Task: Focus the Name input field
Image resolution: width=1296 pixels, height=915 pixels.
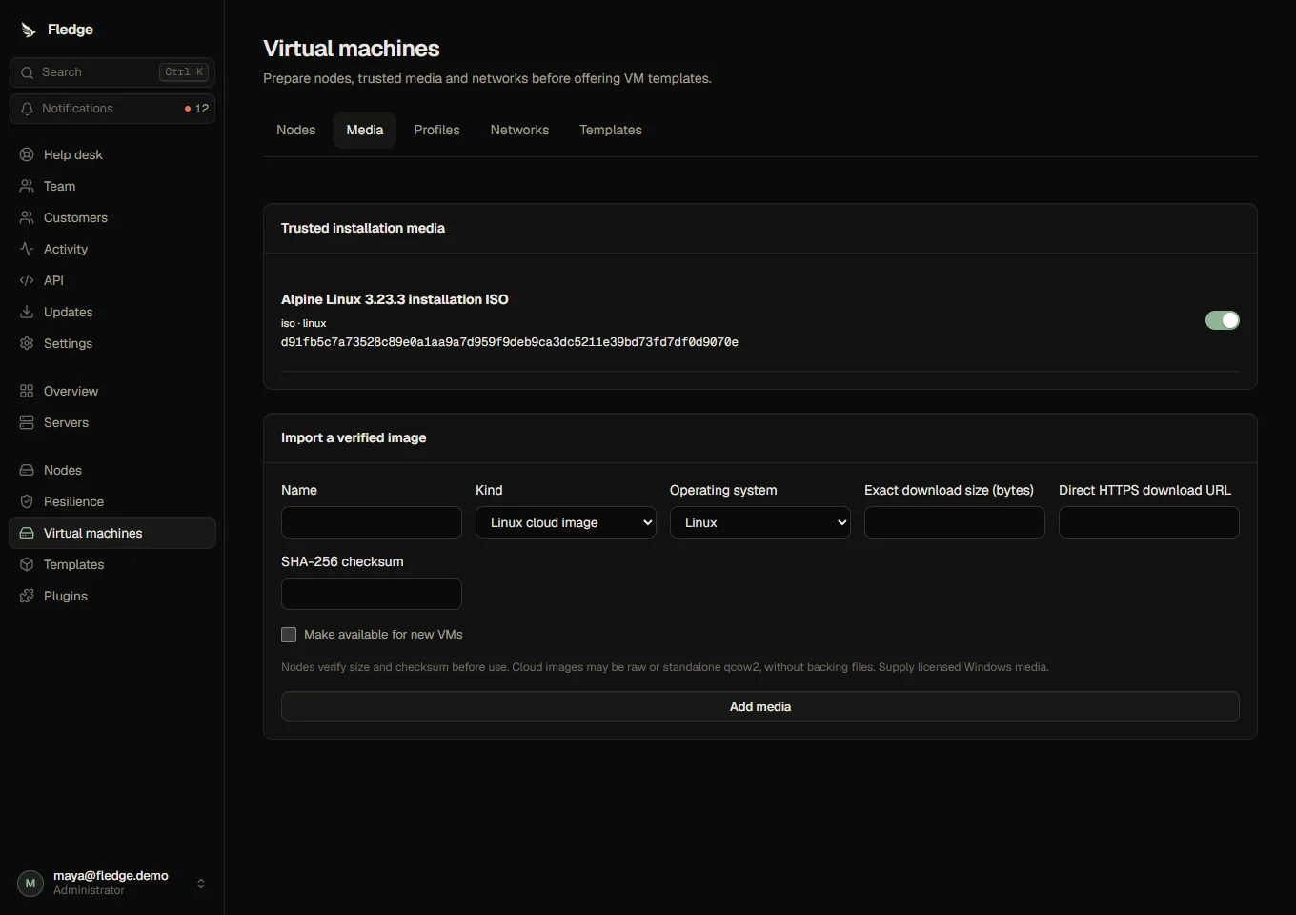Action: [372, 522]
